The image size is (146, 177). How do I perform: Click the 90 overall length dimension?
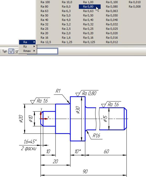coord(85,172)
